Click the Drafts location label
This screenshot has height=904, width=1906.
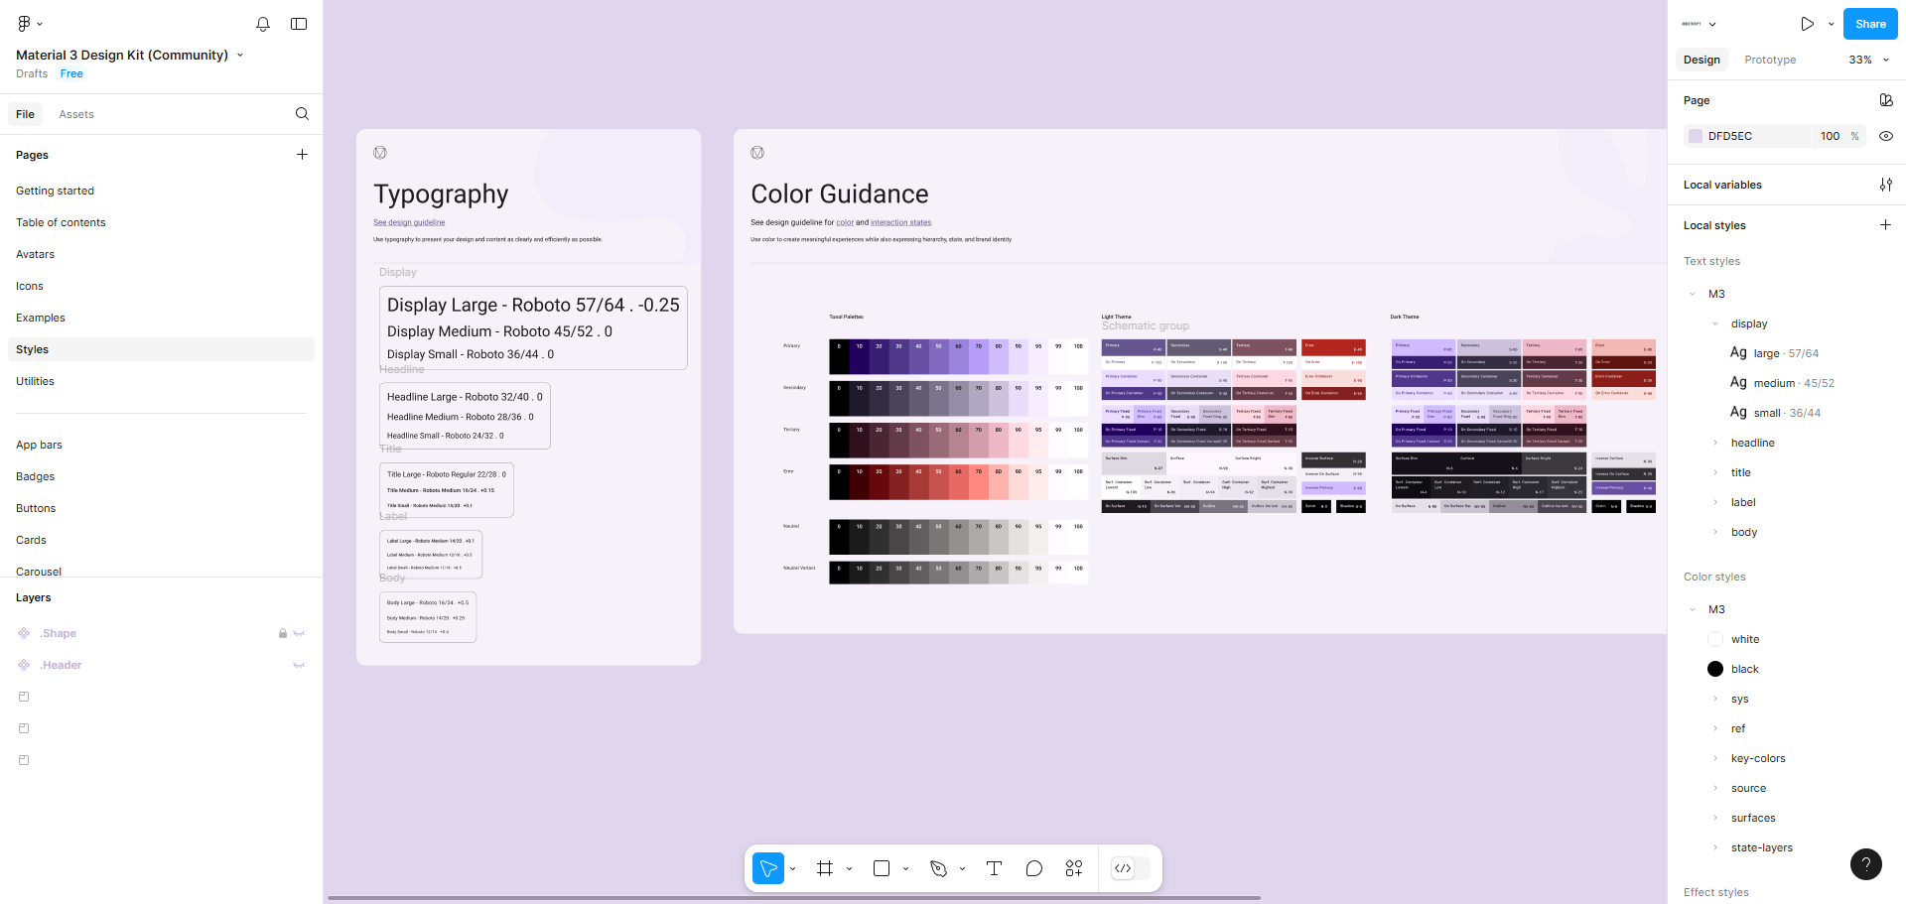pos(32,73)
